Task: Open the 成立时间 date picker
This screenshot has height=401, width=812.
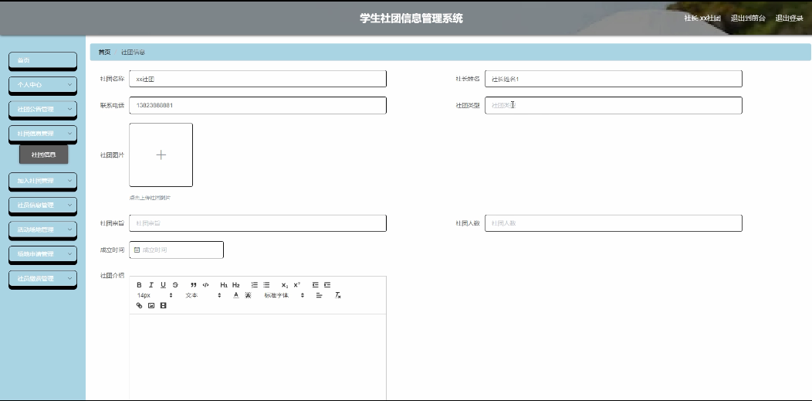Action: point(177,250)
